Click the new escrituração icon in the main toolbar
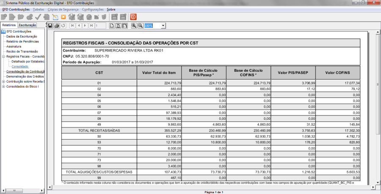381x194 pixels. pyautogui.click(x=4, y=17)
